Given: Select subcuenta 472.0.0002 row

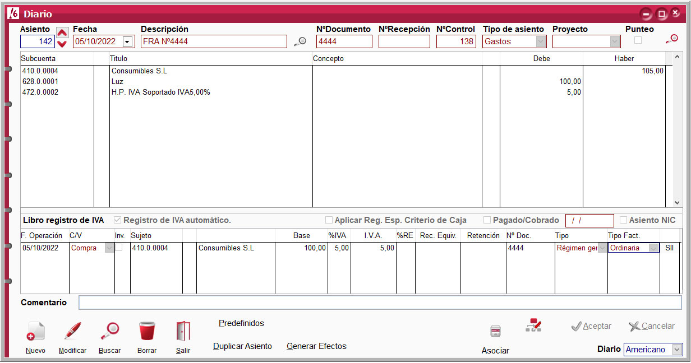Looking at the screenshot, I should [40, 92].
